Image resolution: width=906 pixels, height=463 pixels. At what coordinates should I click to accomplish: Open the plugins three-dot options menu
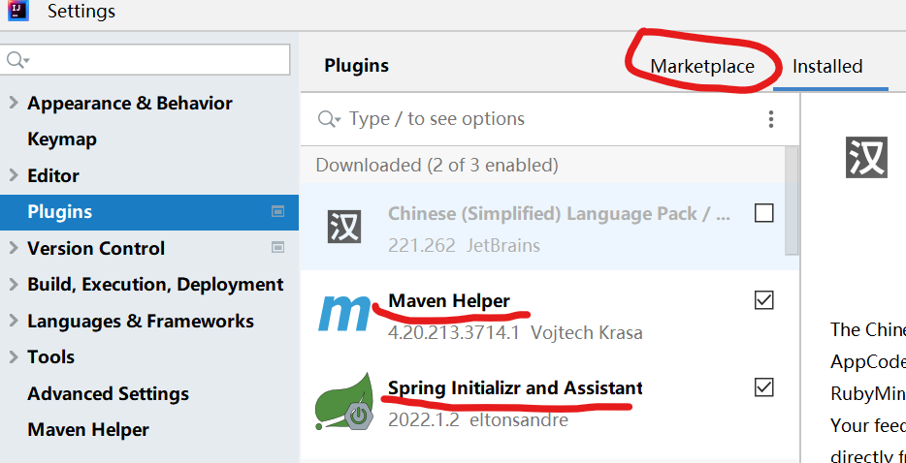click(x=771, y=119)
